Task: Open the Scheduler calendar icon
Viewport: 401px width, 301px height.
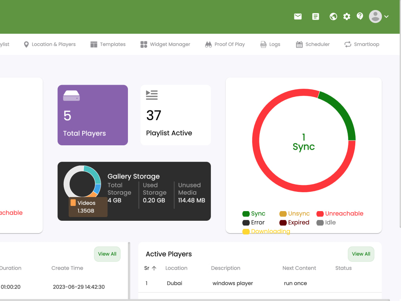Action: tap(299, 44)
